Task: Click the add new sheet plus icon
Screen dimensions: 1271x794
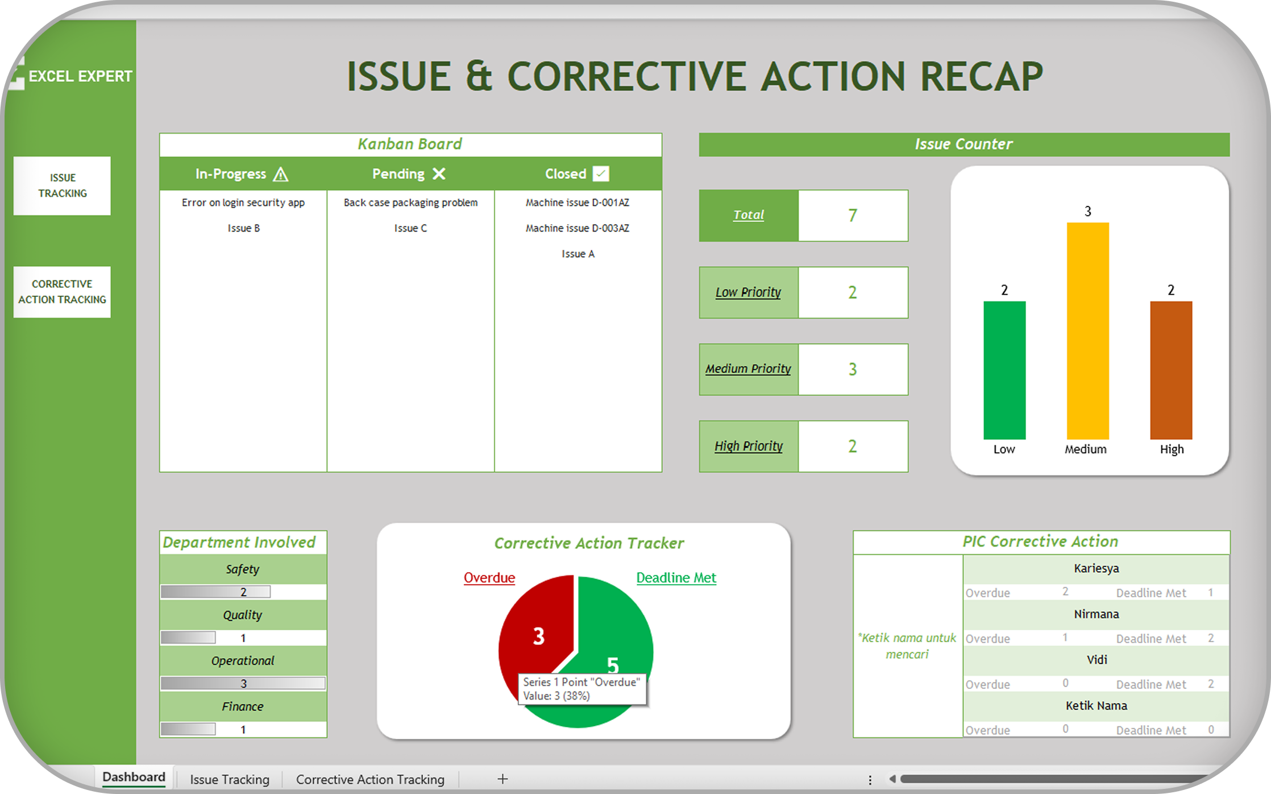Action: tap(502, 779)
